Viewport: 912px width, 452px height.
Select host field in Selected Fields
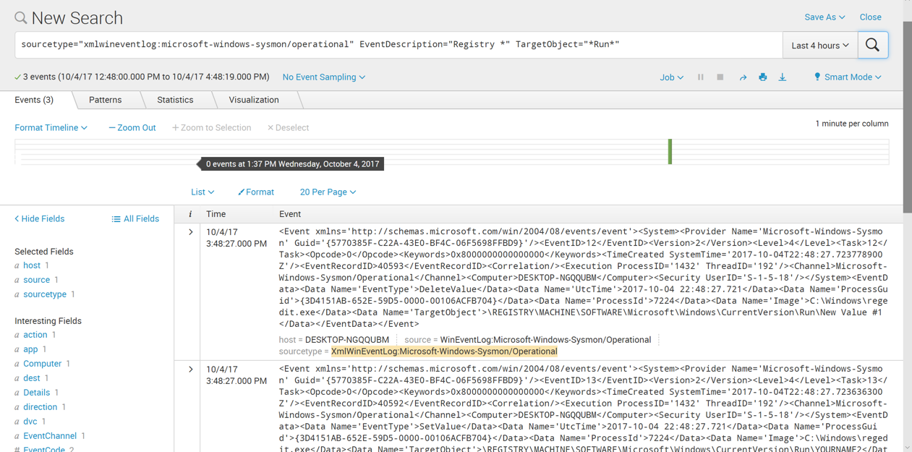pyautogui.click(x=32, y=265)
